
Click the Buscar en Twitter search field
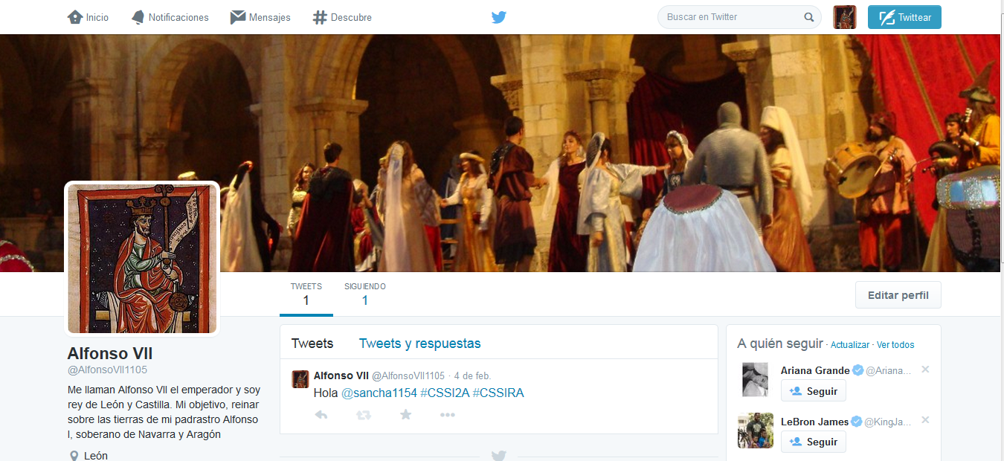739,17
